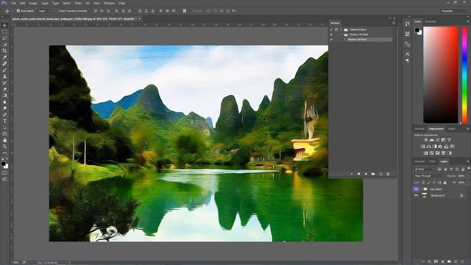
Task: Toggle Quick Mask mode in toolbar
Action: pos(4,173)
